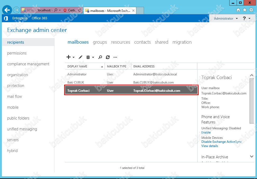257x179 pixels.
Task: Switch to the migration tab
Action: [x=182, y=42]
